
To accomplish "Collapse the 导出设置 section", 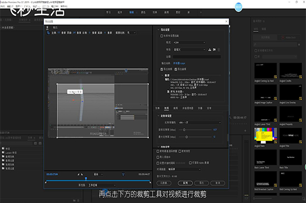I will click(x=158, y=30).
